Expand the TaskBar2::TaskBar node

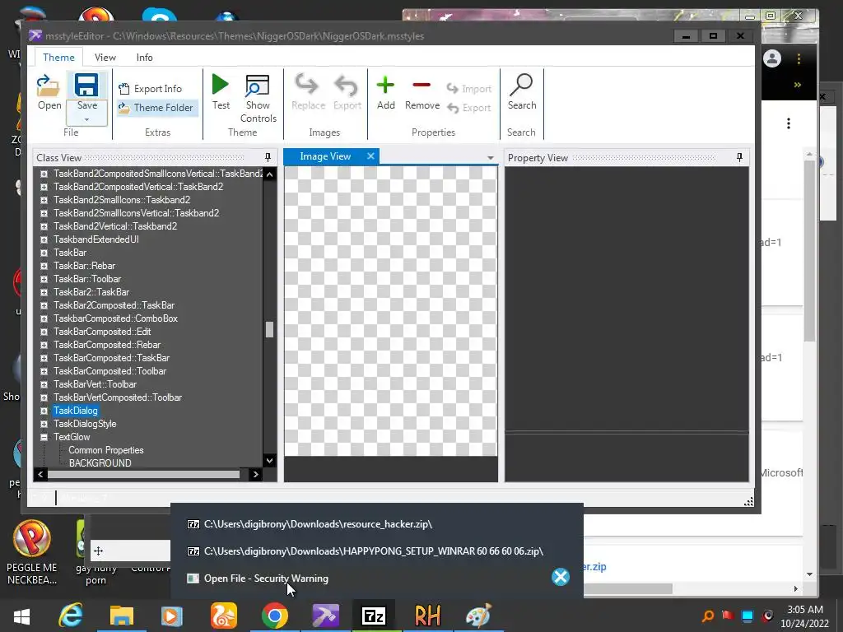click(x=44, y=292)
